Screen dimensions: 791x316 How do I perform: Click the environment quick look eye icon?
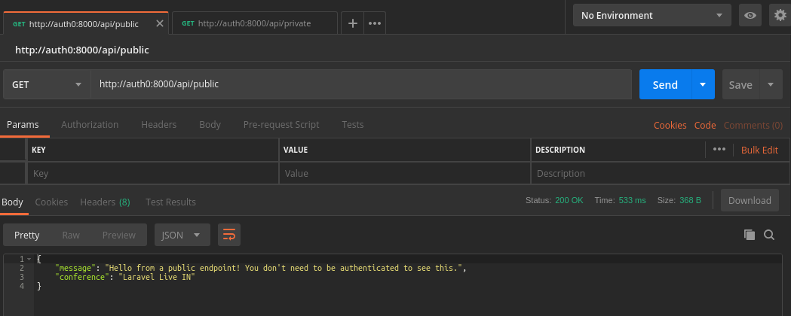coord(750,15)
